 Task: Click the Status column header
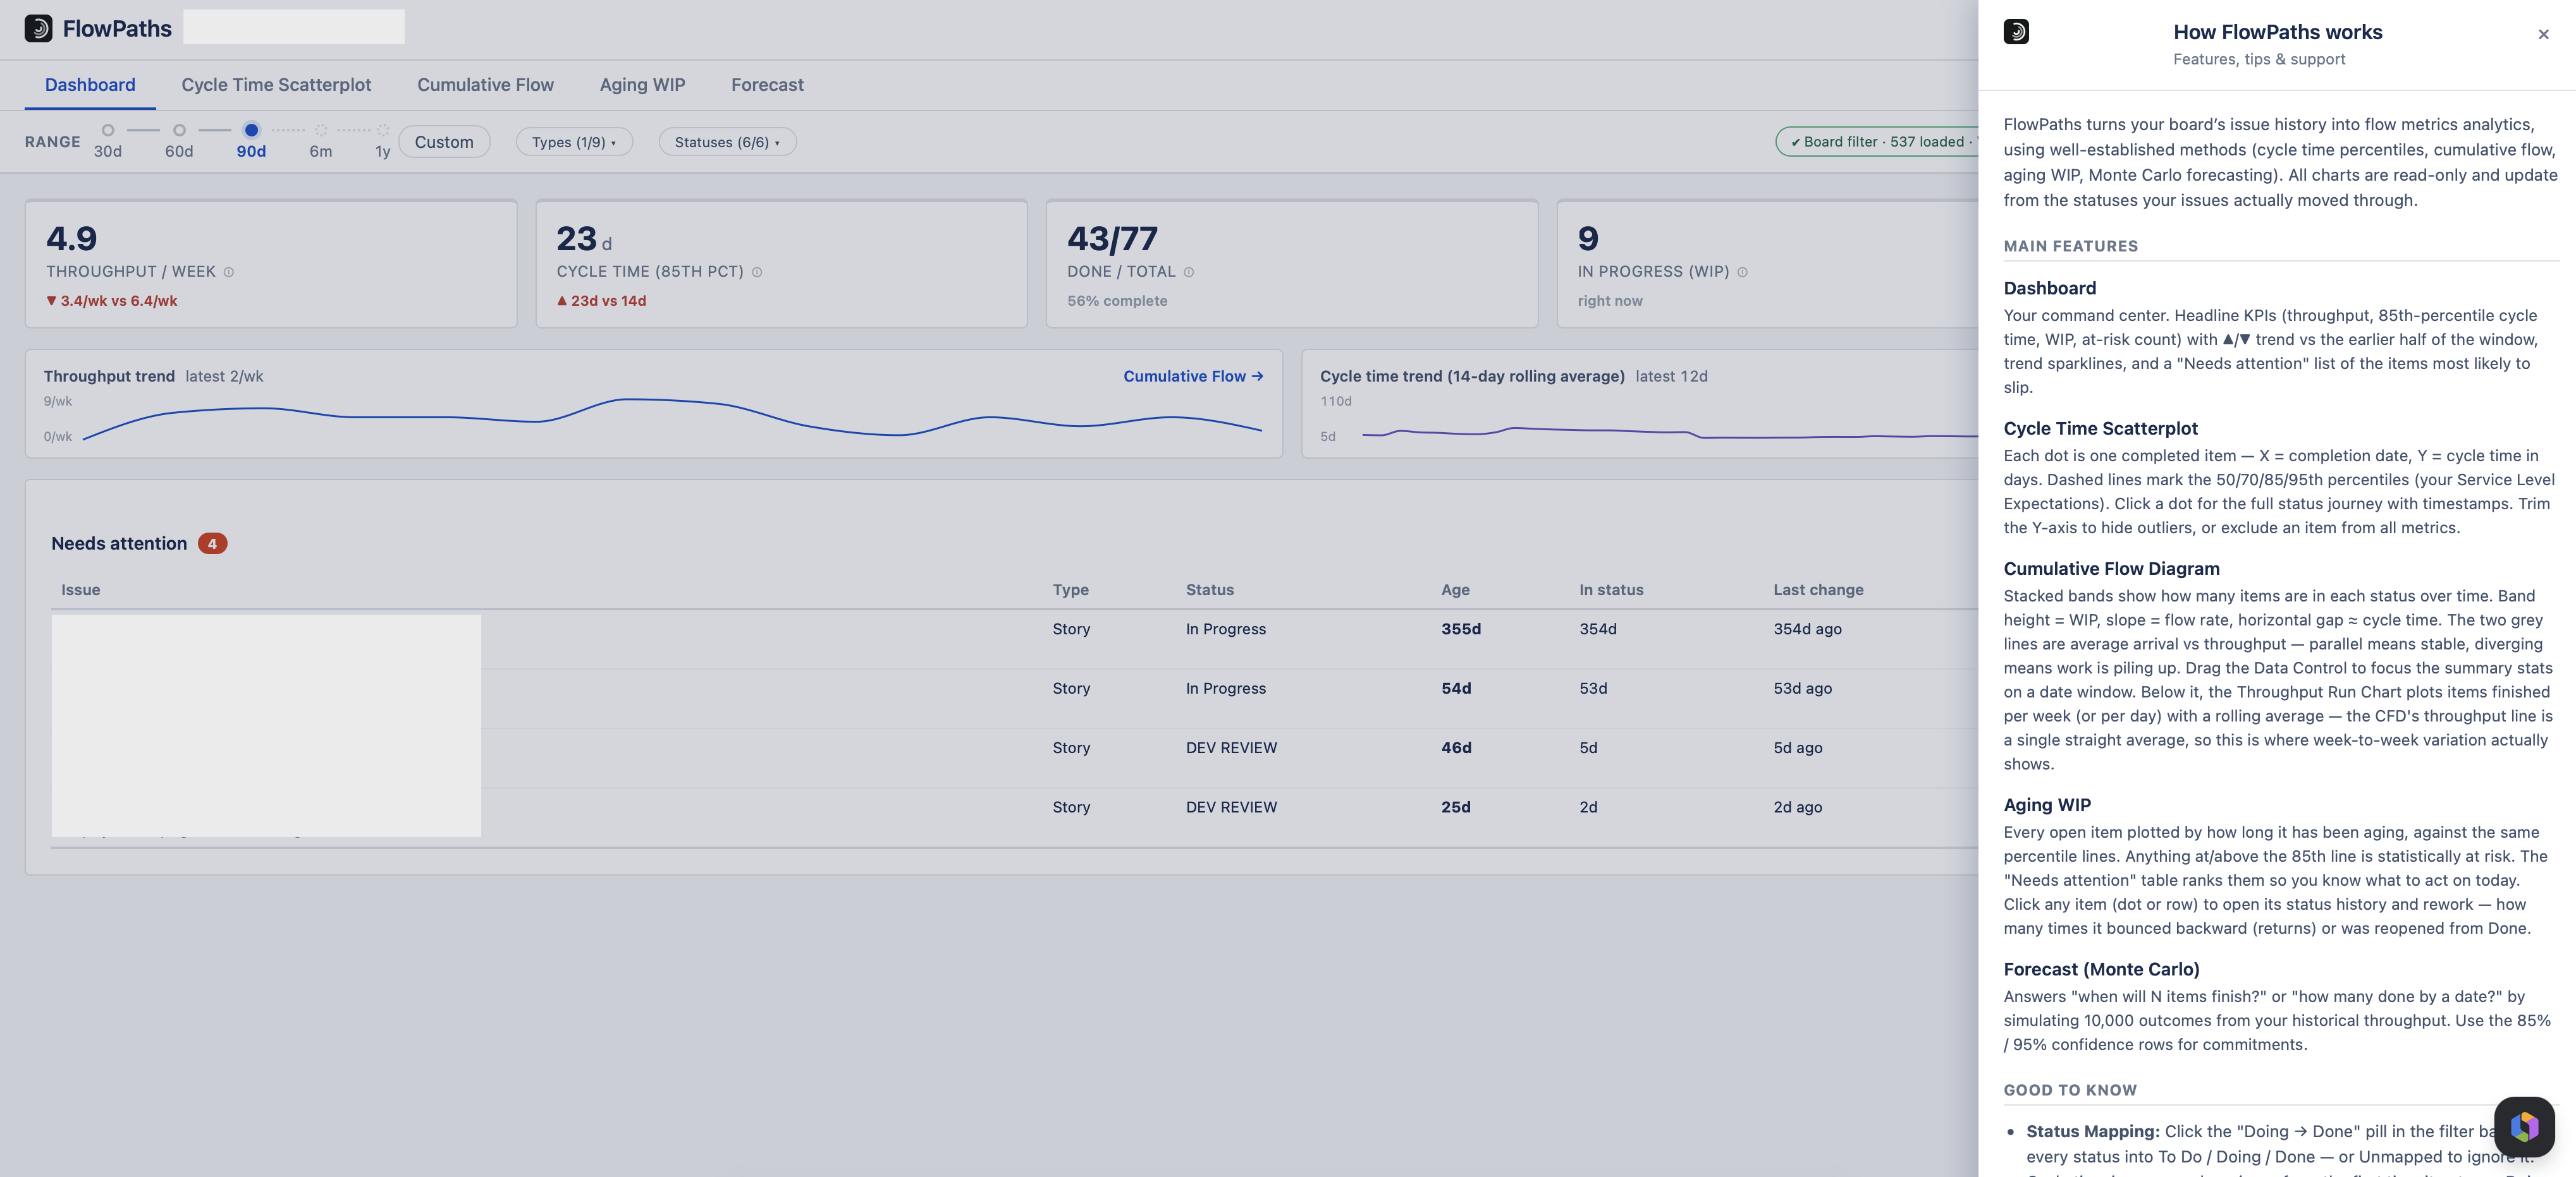pyautogui.click(x=1210, y=589)
